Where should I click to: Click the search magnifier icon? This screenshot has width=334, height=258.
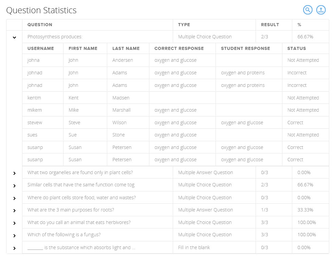[308, 10]
